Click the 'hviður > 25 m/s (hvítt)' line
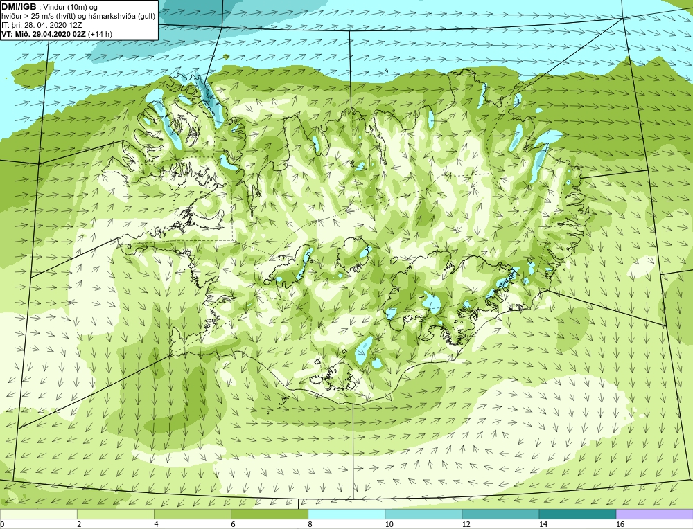 pos(78,17)
